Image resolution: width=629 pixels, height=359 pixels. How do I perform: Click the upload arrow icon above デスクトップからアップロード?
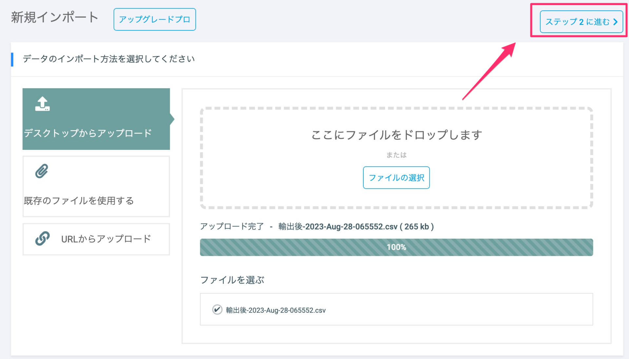(x=42, y=104)
